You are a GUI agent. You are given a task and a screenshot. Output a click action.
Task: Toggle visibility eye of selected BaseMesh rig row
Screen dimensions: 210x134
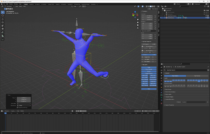point(206,18)
